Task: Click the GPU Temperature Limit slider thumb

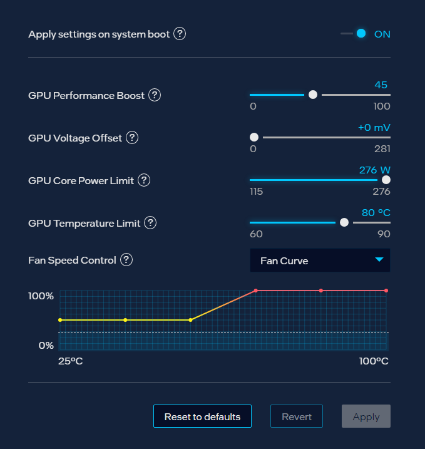Action: 344,222
